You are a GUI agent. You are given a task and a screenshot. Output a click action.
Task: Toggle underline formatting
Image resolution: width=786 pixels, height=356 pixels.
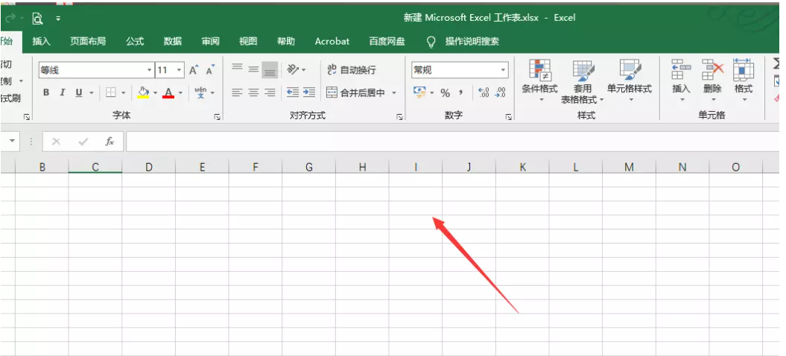79,93
